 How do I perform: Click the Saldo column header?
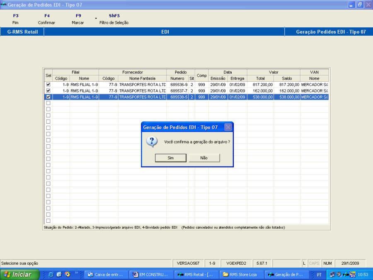pos(287,78)
